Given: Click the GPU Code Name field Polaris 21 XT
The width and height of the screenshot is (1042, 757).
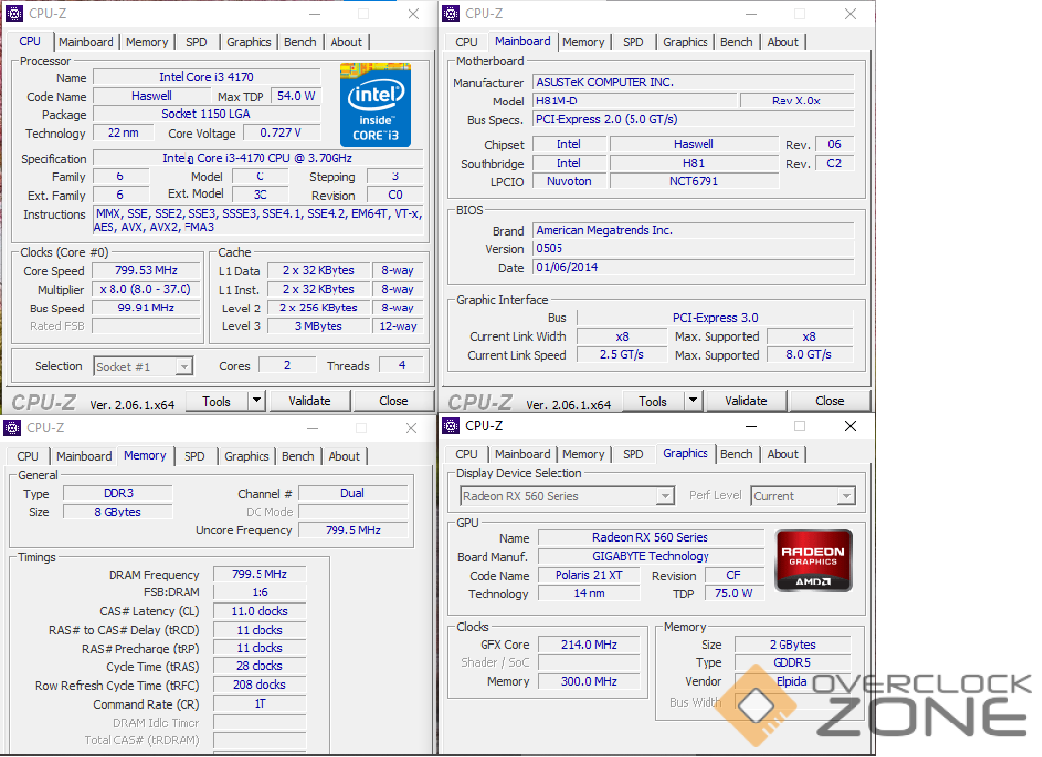Looking at the screenshot, I should (589, 575).
